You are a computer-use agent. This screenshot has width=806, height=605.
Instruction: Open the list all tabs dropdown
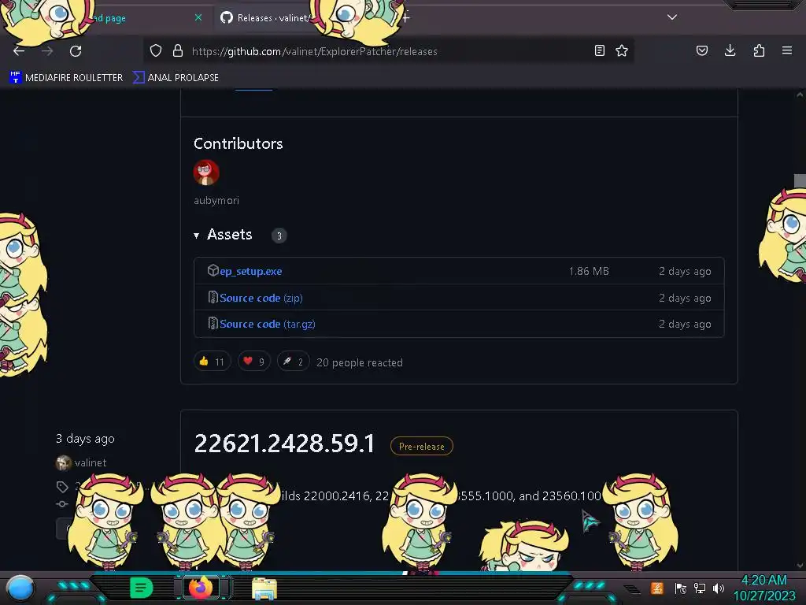coord(672,17)
